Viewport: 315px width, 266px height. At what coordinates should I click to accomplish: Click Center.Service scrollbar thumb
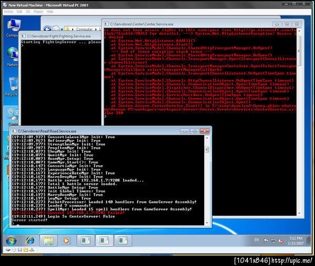[x=299, y=51]
